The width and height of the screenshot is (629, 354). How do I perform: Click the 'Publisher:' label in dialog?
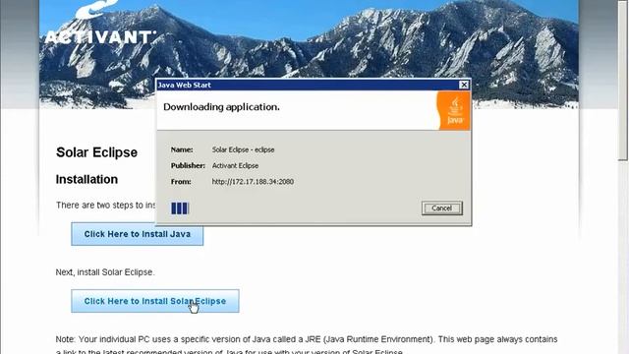(x=188, y=166)
